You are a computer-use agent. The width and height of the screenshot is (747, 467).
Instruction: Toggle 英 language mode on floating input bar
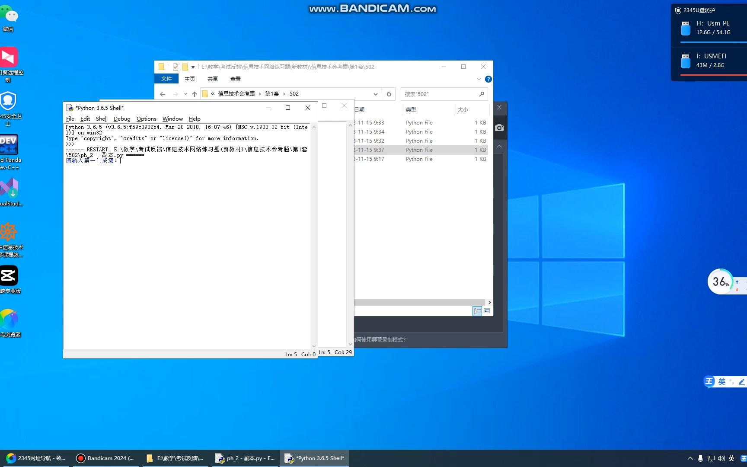click(721, 381)
